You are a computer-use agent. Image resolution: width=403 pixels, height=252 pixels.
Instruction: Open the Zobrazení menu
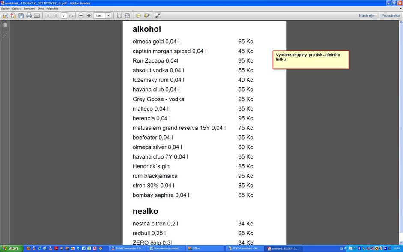(29, 9)
